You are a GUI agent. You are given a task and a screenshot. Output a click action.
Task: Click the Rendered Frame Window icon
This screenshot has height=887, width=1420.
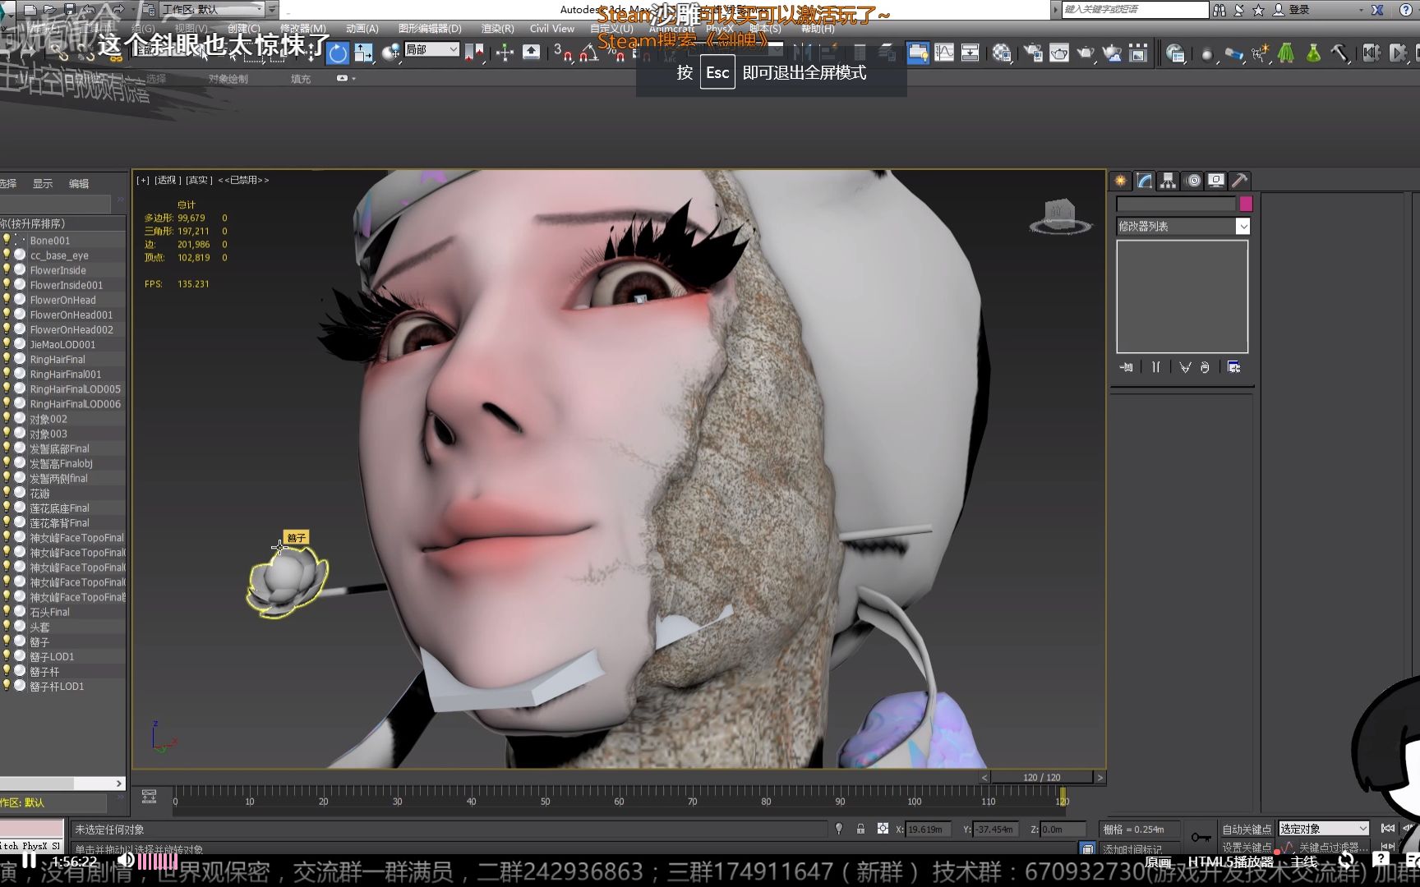1059,53
